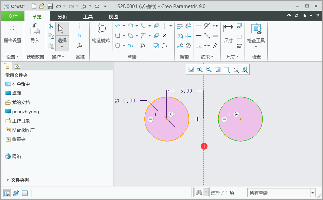Click the zoom in view icon

click(x=200, y=69)
